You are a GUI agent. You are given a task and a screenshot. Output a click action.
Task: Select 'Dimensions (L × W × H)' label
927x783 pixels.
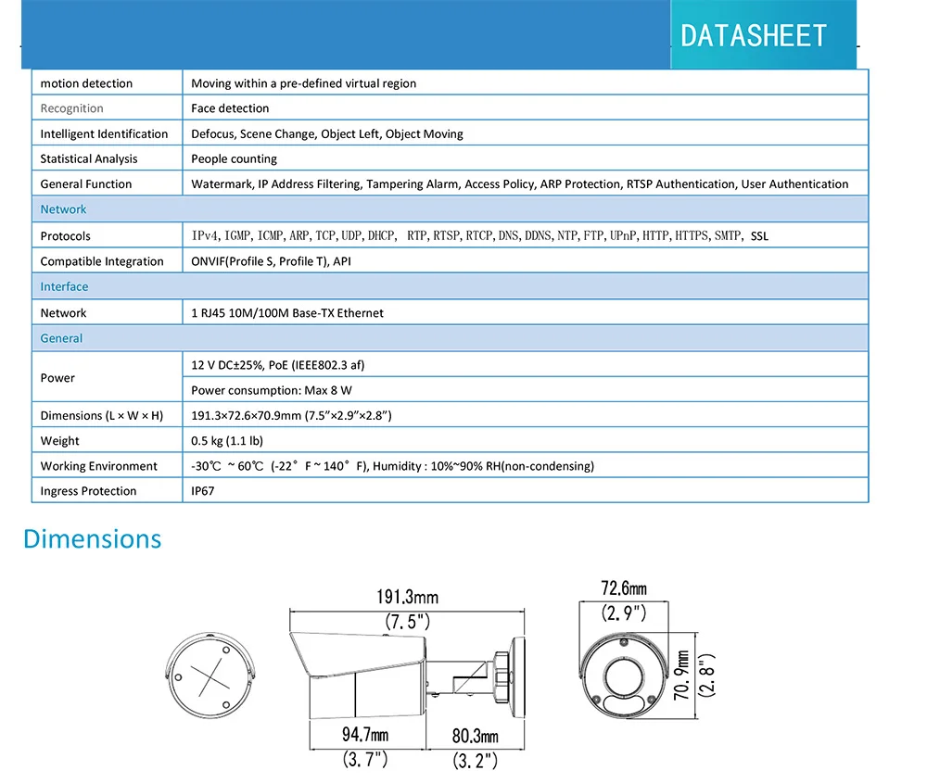tap(102, 415)
